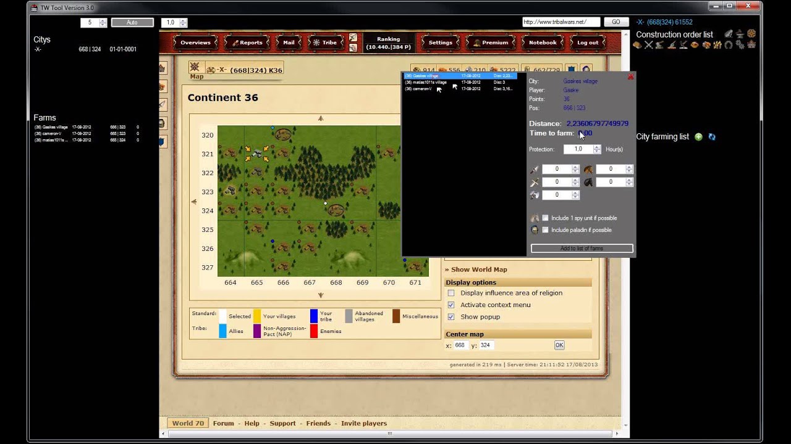Click the tribalwars URL address field

point(561,22)
